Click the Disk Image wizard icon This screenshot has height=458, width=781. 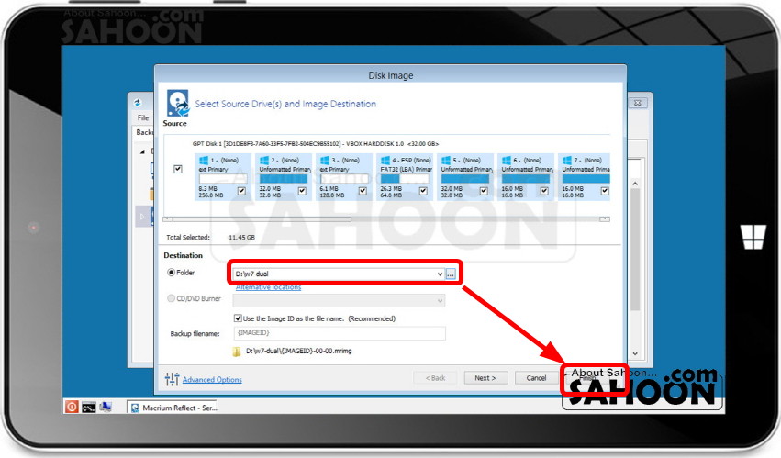click(178, 103)
